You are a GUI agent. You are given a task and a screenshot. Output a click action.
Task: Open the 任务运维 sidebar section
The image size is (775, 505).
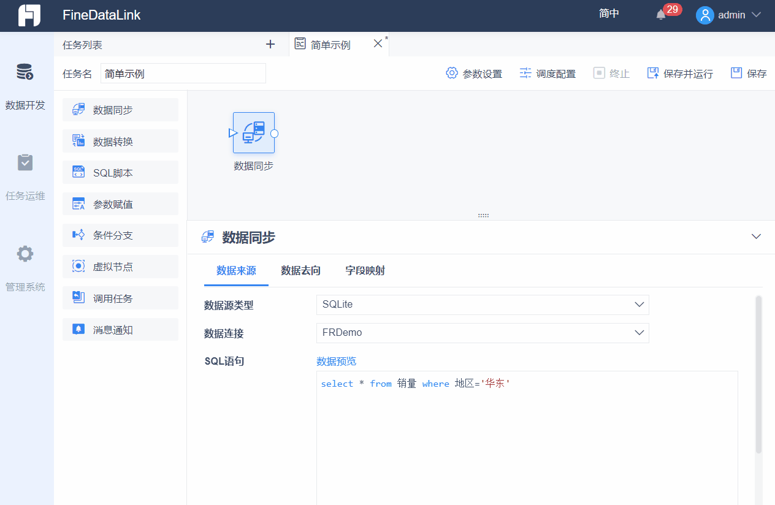[x=25, y=178]
